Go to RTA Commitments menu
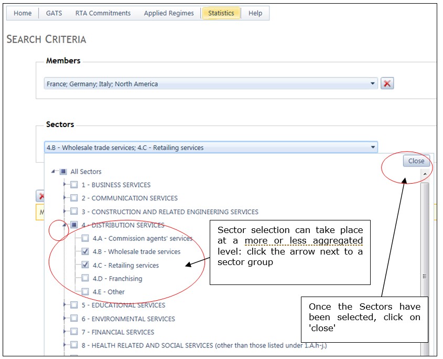This screenshot has height=359, width=443. tap(103, 13)
